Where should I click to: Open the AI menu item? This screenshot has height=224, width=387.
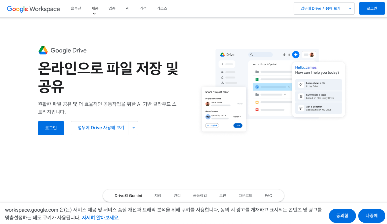127,8
